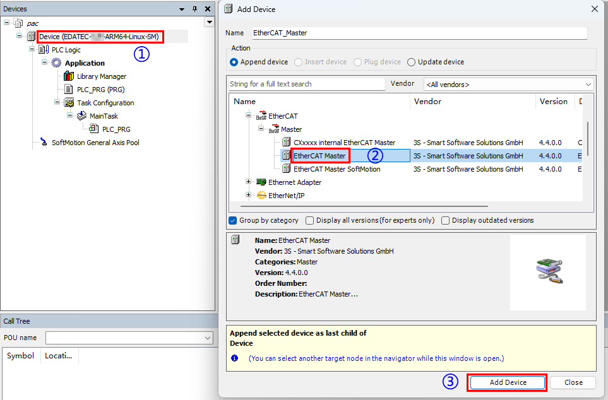Click the EtherNet/IP category icon
This screenshot has height=400, width=608.
[261, 196]
